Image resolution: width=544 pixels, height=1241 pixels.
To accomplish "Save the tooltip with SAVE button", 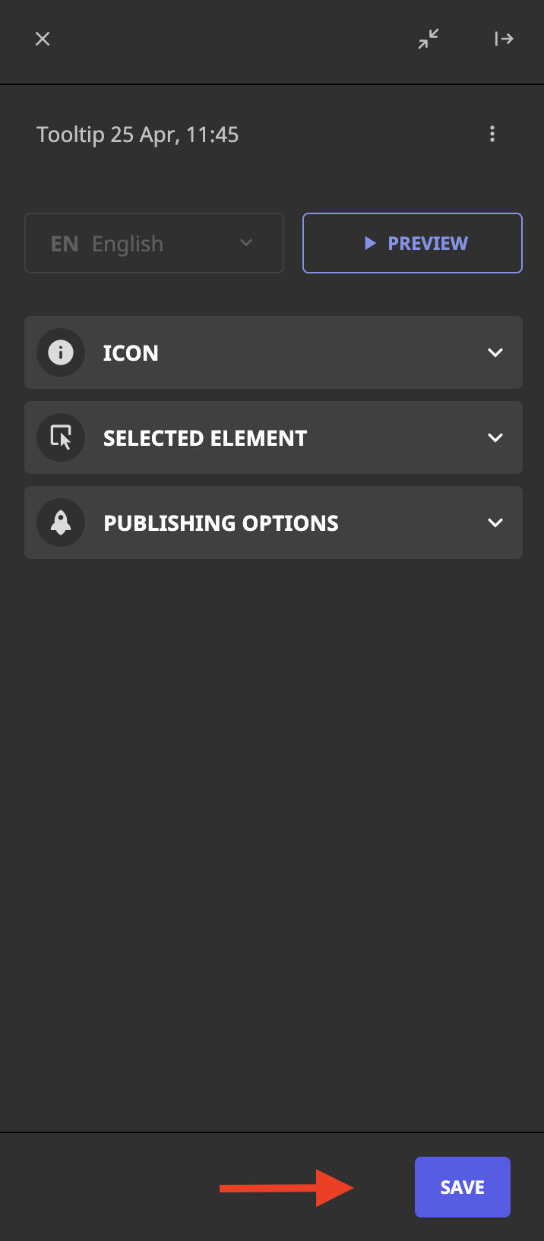I will point(463,1187).
